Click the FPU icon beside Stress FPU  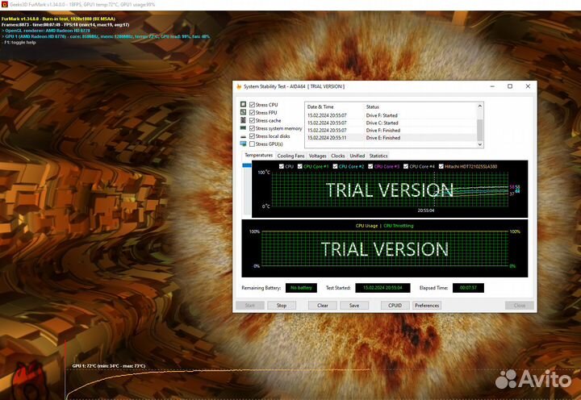point(243,112)
